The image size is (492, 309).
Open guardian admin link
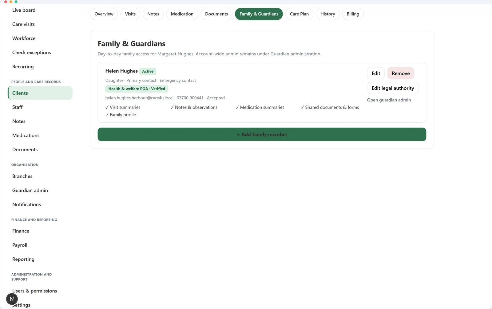pos(389,100)
